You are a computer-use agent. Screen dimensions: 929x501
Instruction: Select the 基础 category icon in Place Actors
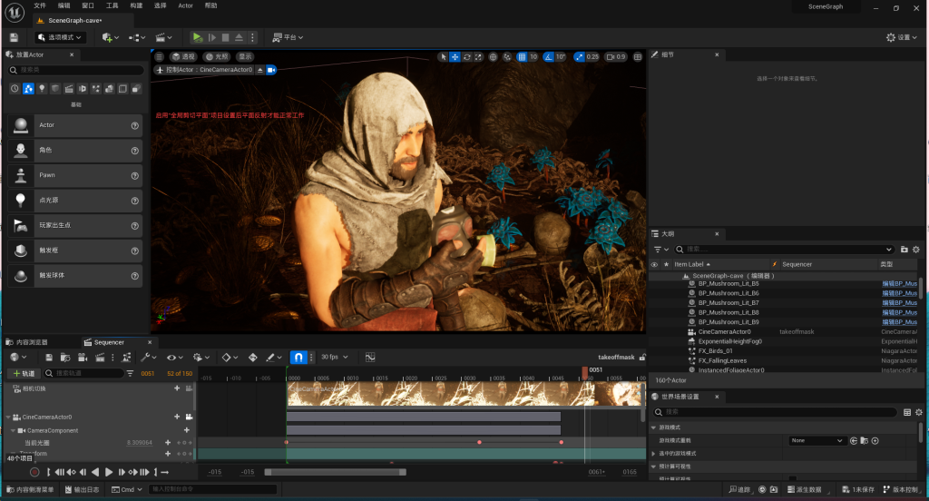28,88
